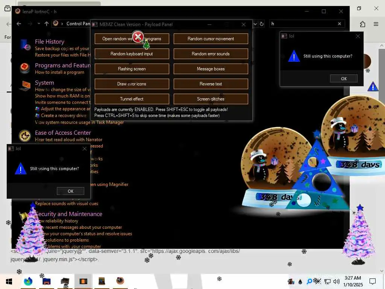Open the network tray icon
385x289 pixels.
tap(327, 281)
